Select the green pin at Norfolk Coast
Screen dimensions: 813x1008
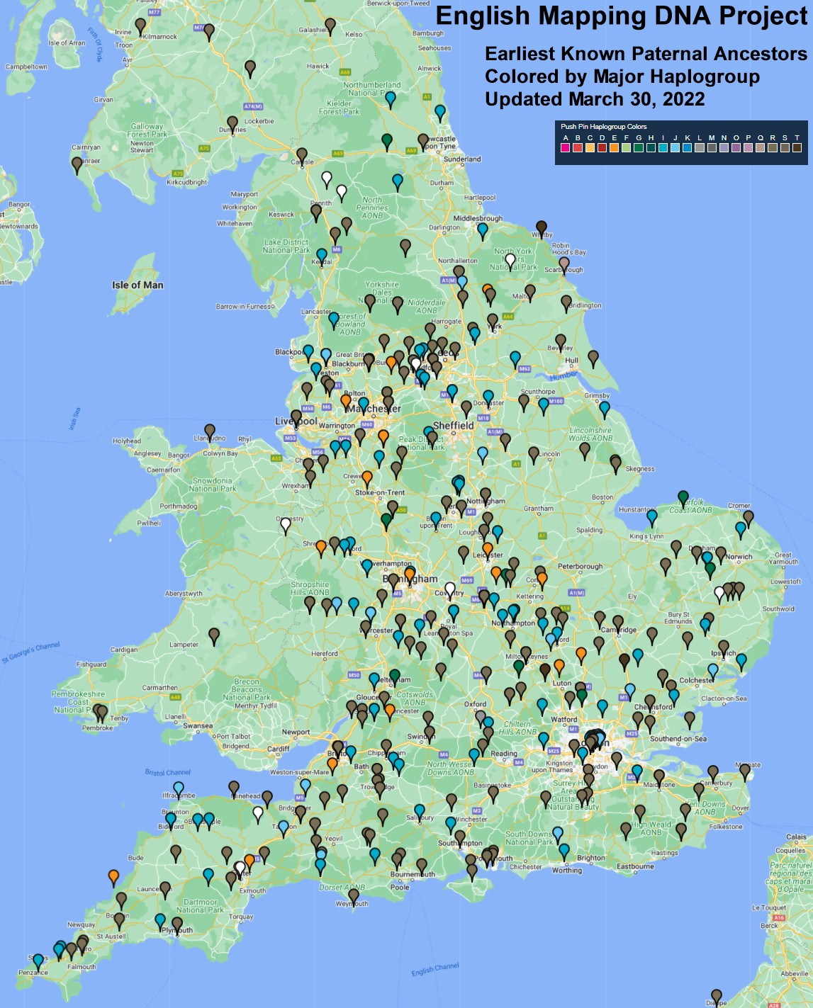683,497
